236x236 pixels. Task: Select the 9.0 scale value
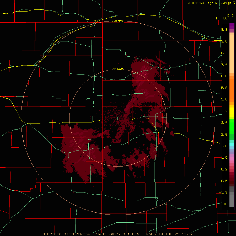(224, 41)
